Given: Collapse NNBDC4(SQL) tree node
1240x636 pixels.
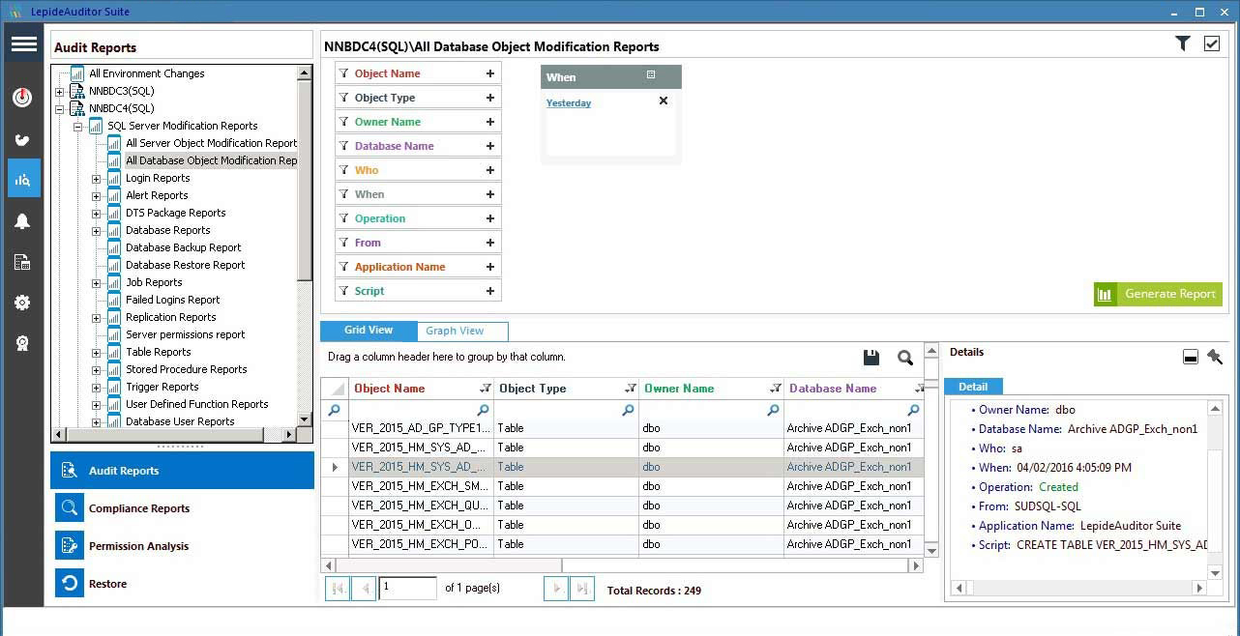Looking at the screenshot, I should (x=60, y=108).
